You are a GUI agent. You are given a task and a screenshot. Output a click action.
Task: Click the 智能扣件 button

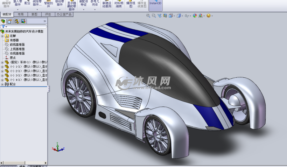(x=48, y=5)
